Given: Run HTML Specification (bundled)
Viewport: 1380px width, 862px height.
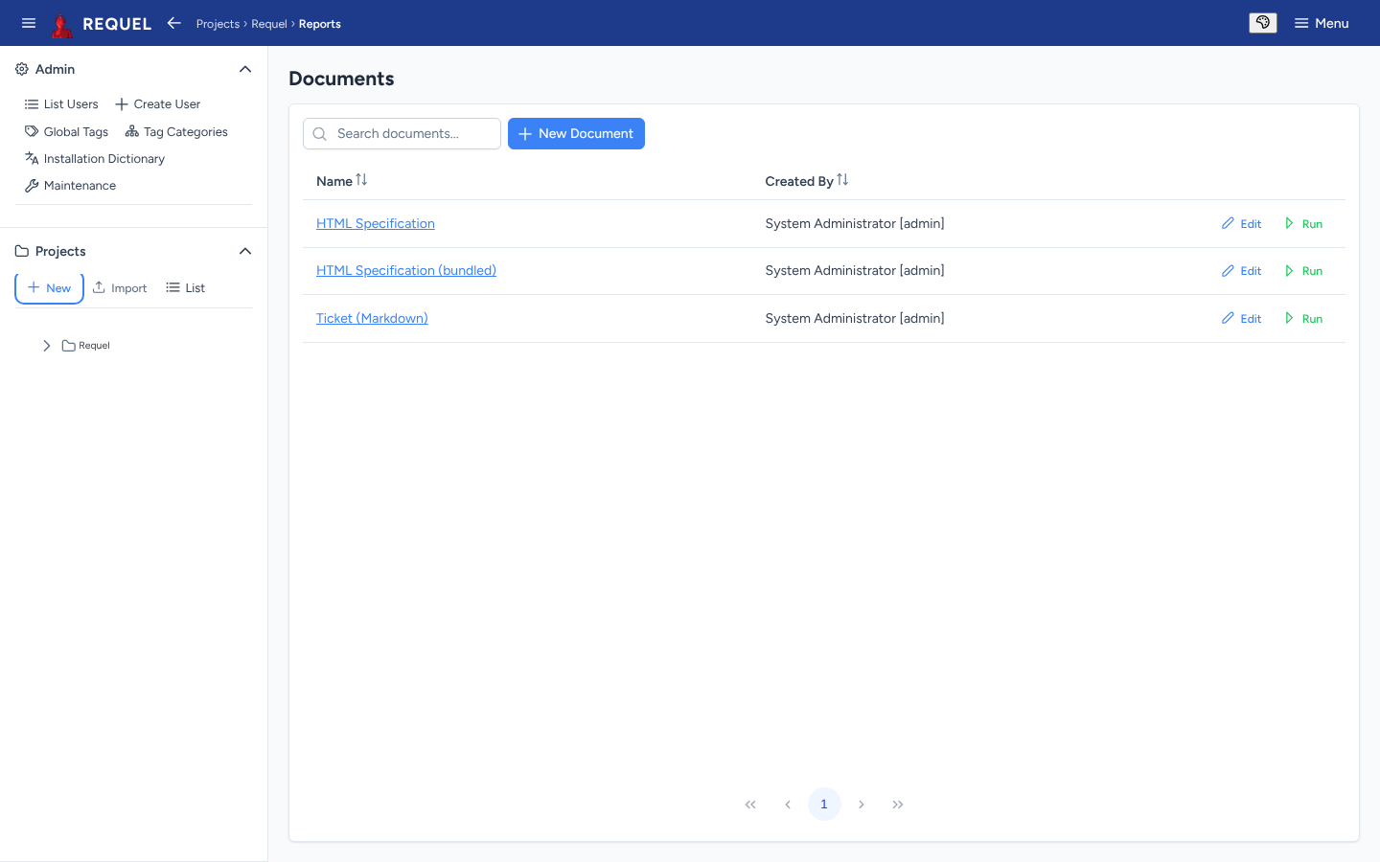Looking at the screenshot, I should (1303, 271).
